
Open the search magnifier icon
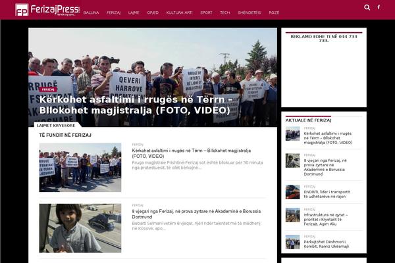[367, 7]
